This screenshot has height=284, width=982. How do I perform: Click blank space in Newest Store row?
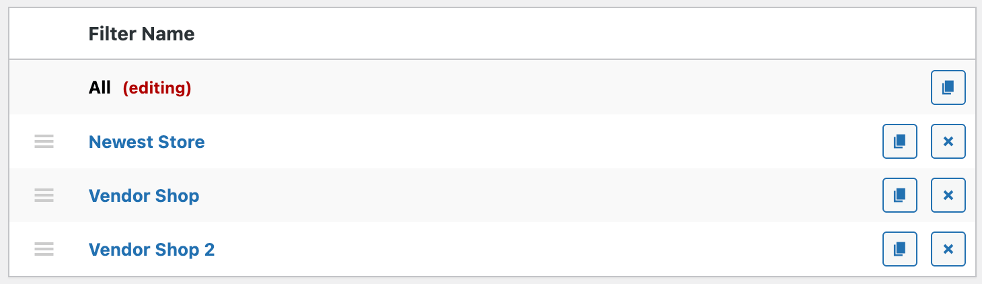pyautogui.click(x=538, y=141)
